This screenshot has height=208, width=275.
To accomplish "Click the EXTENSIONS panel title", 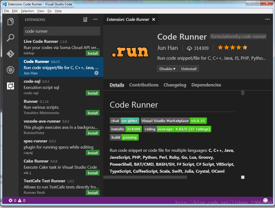I will click(x=35, y=20).
